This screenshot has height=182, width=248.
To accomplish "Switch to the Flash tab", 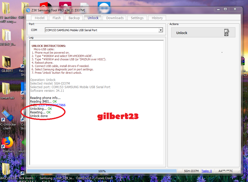I will 56,18.
